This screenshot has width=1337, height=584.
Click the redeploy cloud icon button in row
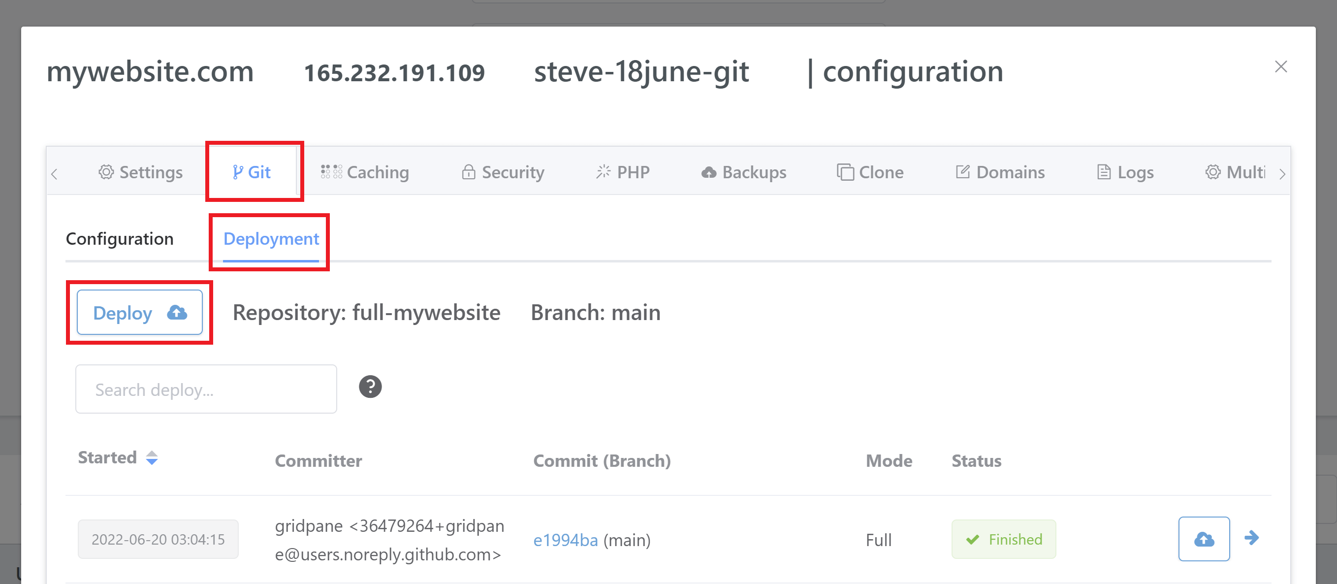(1203, 539)
